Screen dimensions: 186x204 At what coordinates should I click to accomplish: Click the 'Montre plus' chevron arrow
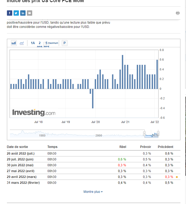tap(102, 192)
